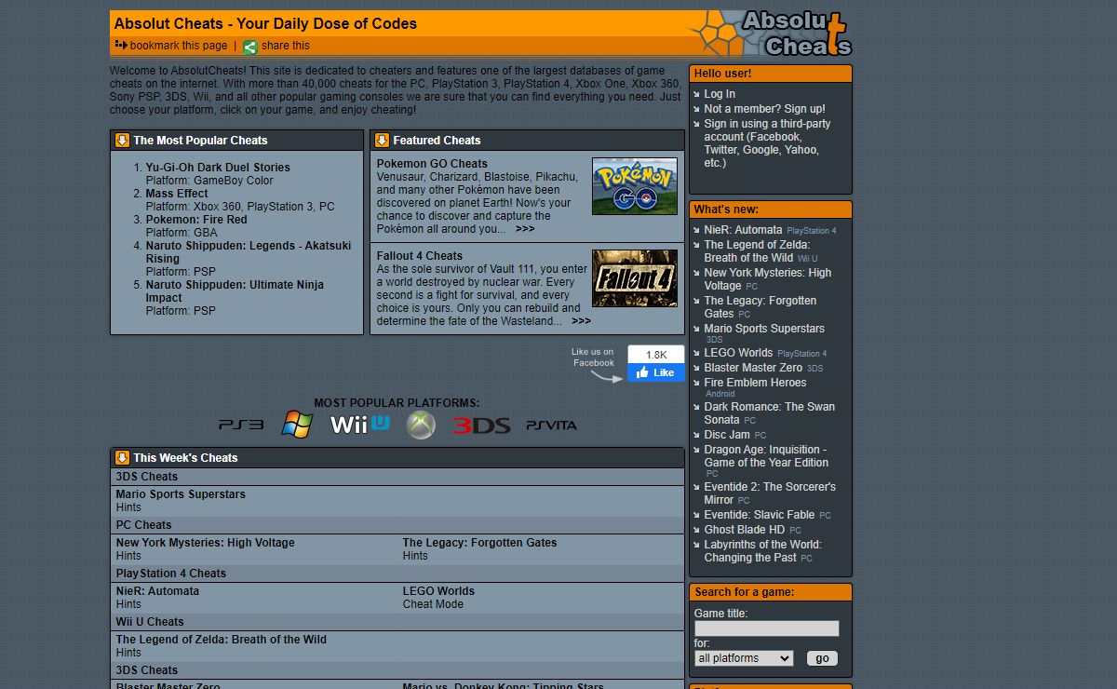Open Eventide 2: The Sorcerer's Mirror link
1117x689 pixels.
coord(770,493)
